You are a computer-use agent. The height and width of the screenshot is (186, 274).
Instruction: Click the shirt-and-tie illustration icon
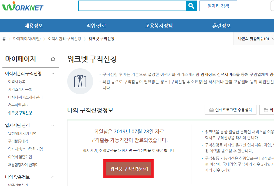(x=80, y=81)
